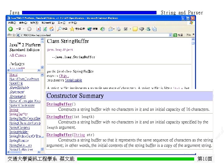The height and width of the screenshot is (168, 224).
Task: Open the StateEditable interface link
Action: pos(19,88)
